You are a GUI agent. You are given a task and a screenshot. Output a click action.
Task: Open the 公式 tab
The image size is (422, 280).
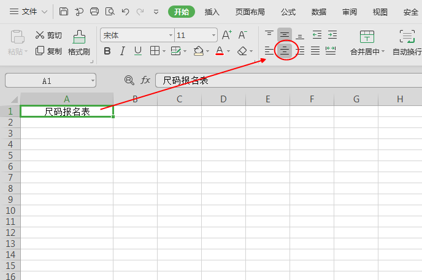[288, 12]
